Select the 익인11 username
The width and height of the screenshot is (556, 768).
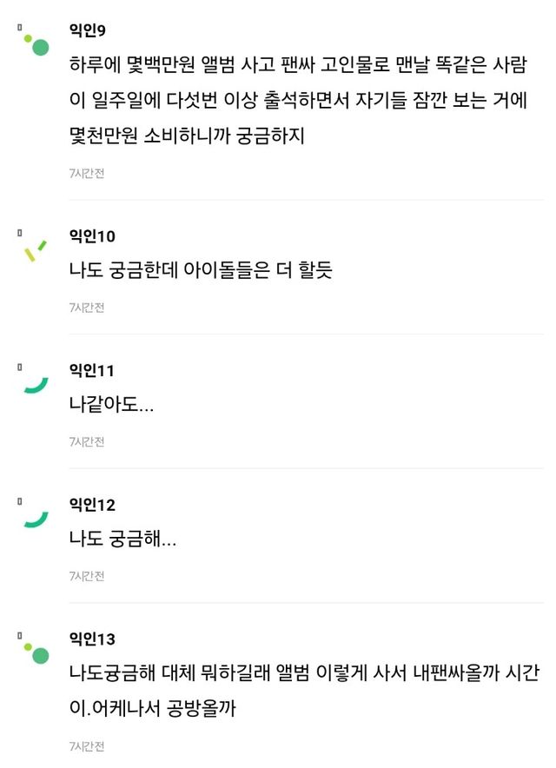(91, 371)
